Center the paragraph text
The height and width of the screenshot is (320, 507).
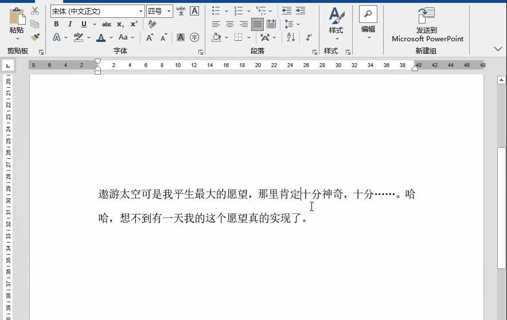click(230, 24)
